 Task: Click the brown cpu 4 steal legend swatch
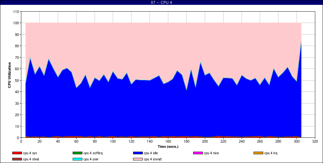(x=17, y=159)
